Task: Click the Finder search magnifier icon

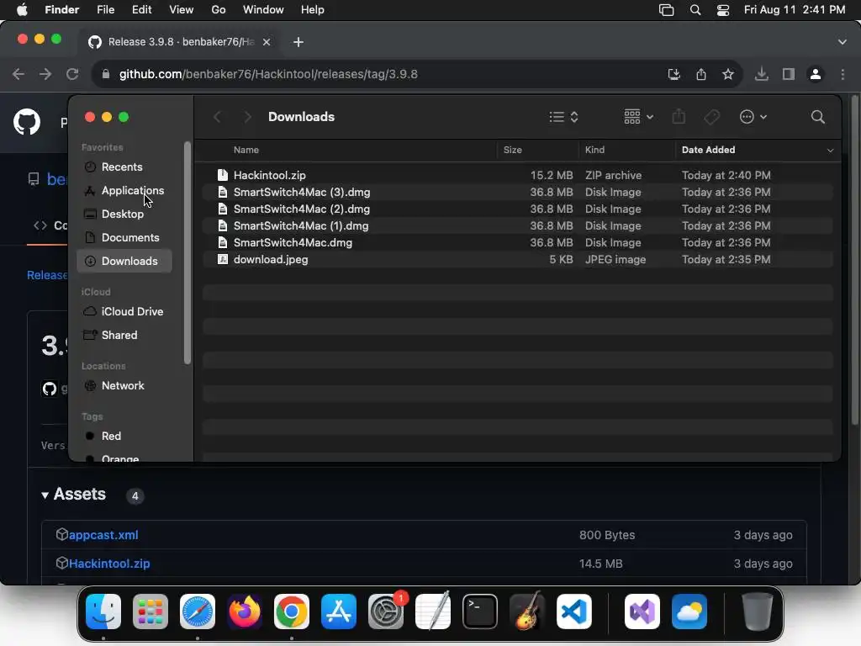Action: (x=817, y=117)
